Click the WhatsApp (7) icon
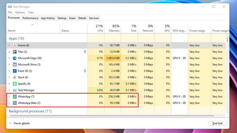The image size is (237, 133). [15, 96]
